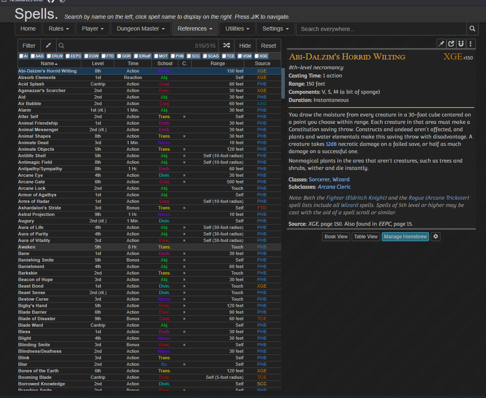Toggle the GGR source filter checkbox
This screenshot has width=486, height=398.
tap(124, 56)
